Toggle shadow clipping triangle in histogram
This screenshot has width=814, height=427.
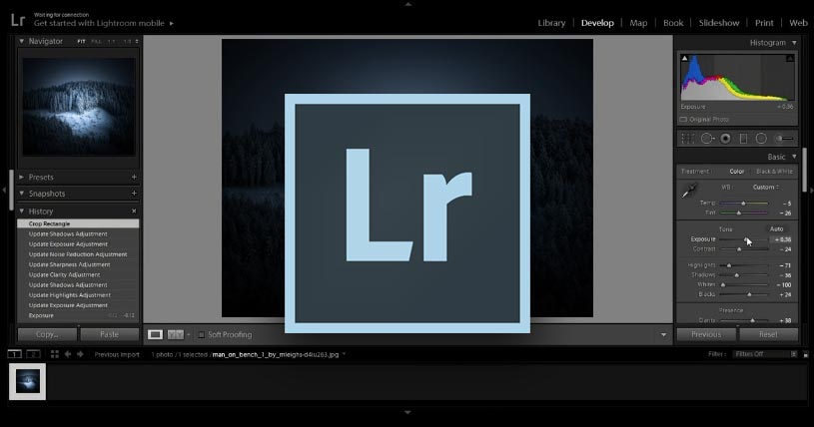coord(684,58)
